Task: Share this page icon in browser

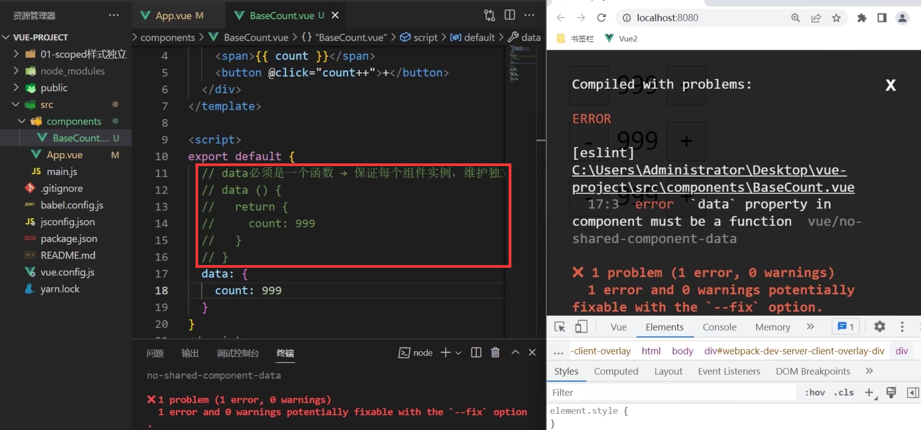Action: tap(816, 18)
